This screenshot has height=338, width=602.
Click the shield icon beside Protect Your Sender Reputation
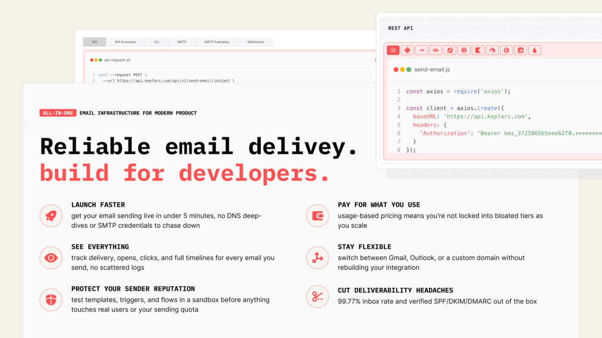[x=51, y=300]
